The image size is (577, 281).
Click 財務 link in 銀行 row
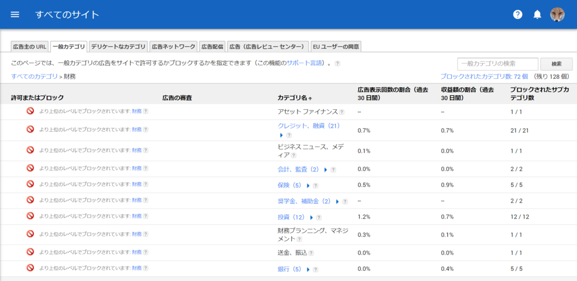pos(136,267)
